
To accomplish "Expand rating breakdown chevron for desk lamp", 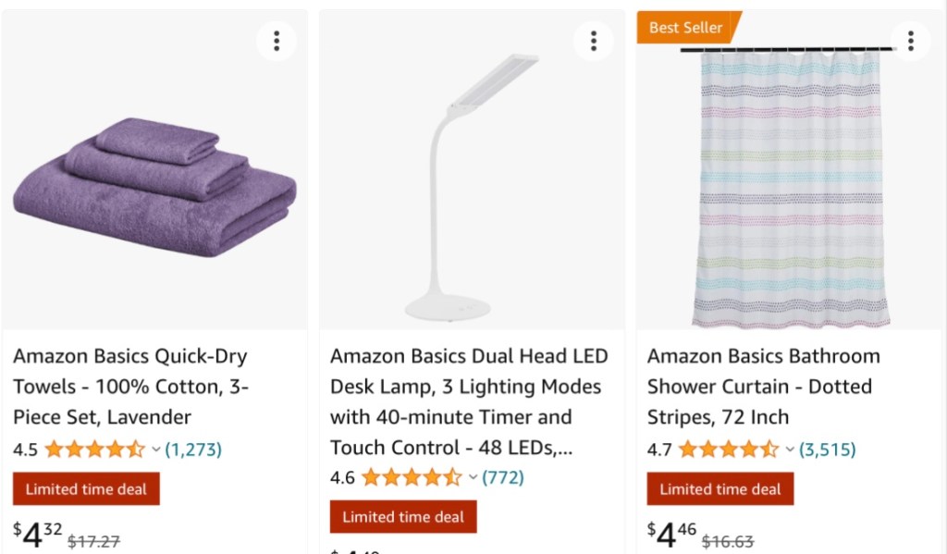I will (473, 478).
